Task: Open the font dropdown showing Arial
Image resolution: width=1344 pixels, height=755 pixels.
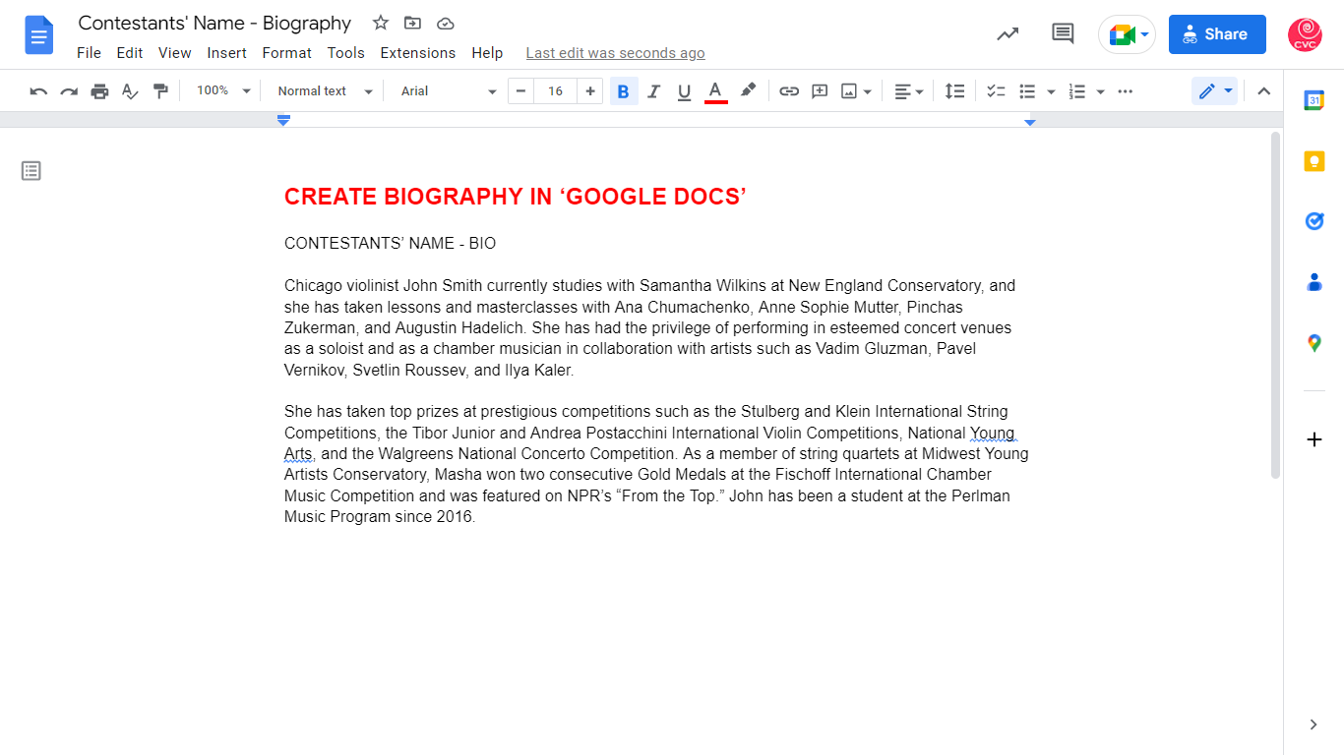Action: 448,91
